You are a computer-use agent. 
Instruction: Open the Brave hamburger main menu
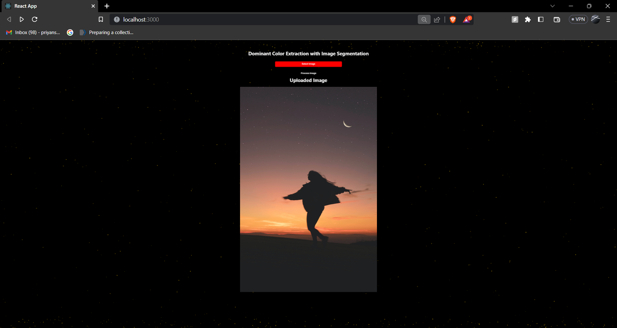[x=608, y=19]
